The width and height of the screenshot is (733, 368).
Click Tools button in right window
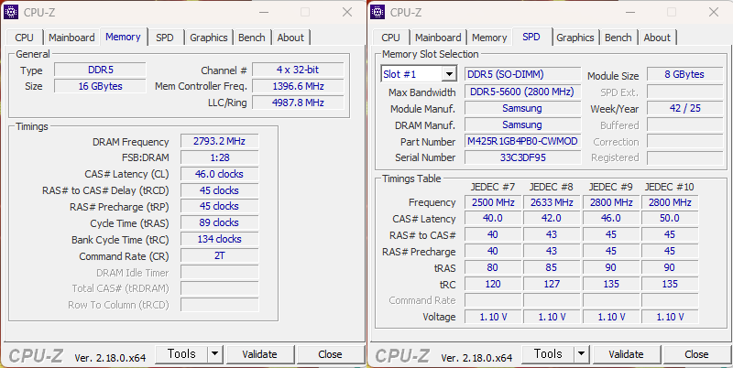[x=548, y=354]
